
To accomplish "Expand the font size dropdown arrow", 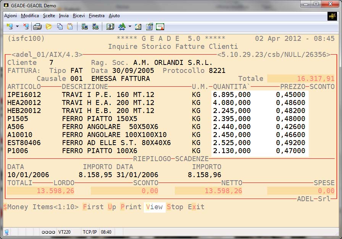I will pos(130,27).
